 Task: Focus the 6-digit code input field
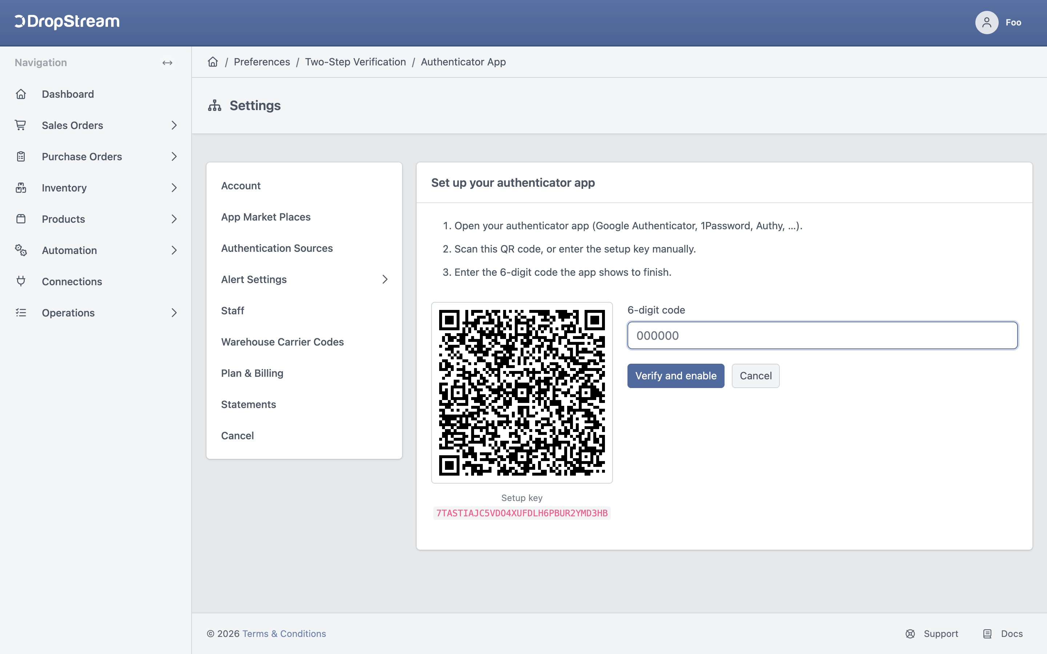coord(822,335)
